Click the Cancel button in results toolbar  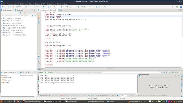pos(64,96)
